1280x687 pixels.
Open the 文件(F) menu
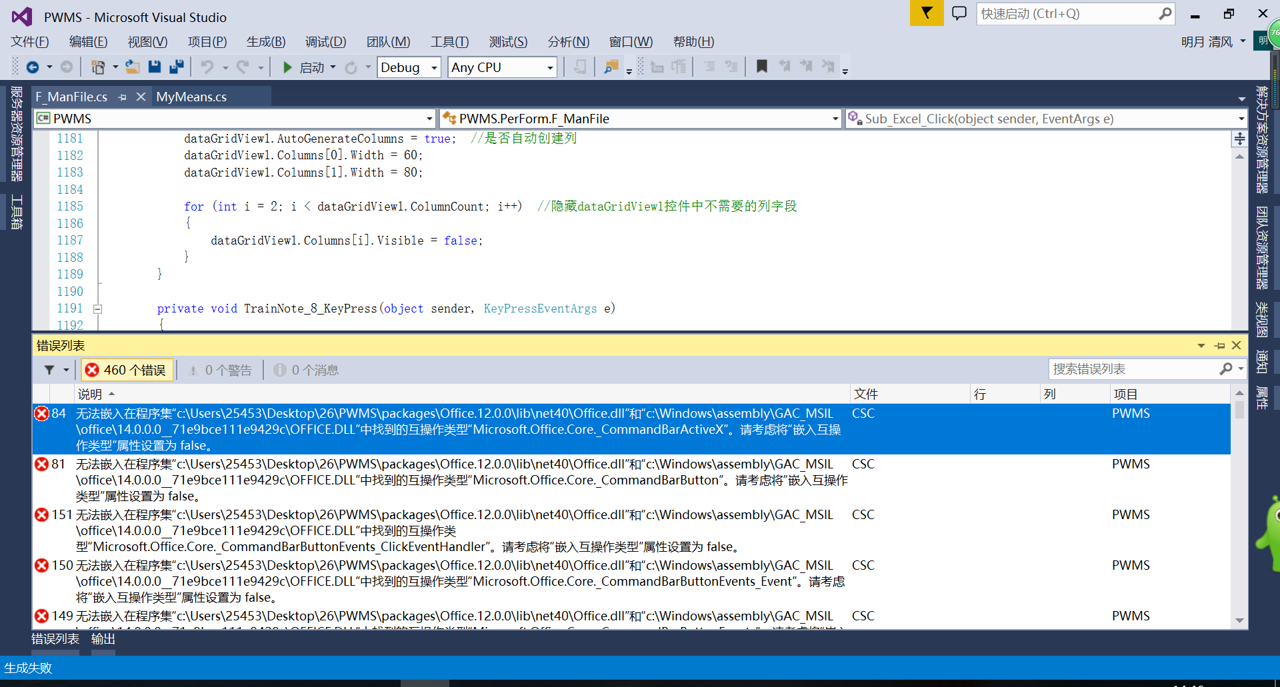point(29,42)
